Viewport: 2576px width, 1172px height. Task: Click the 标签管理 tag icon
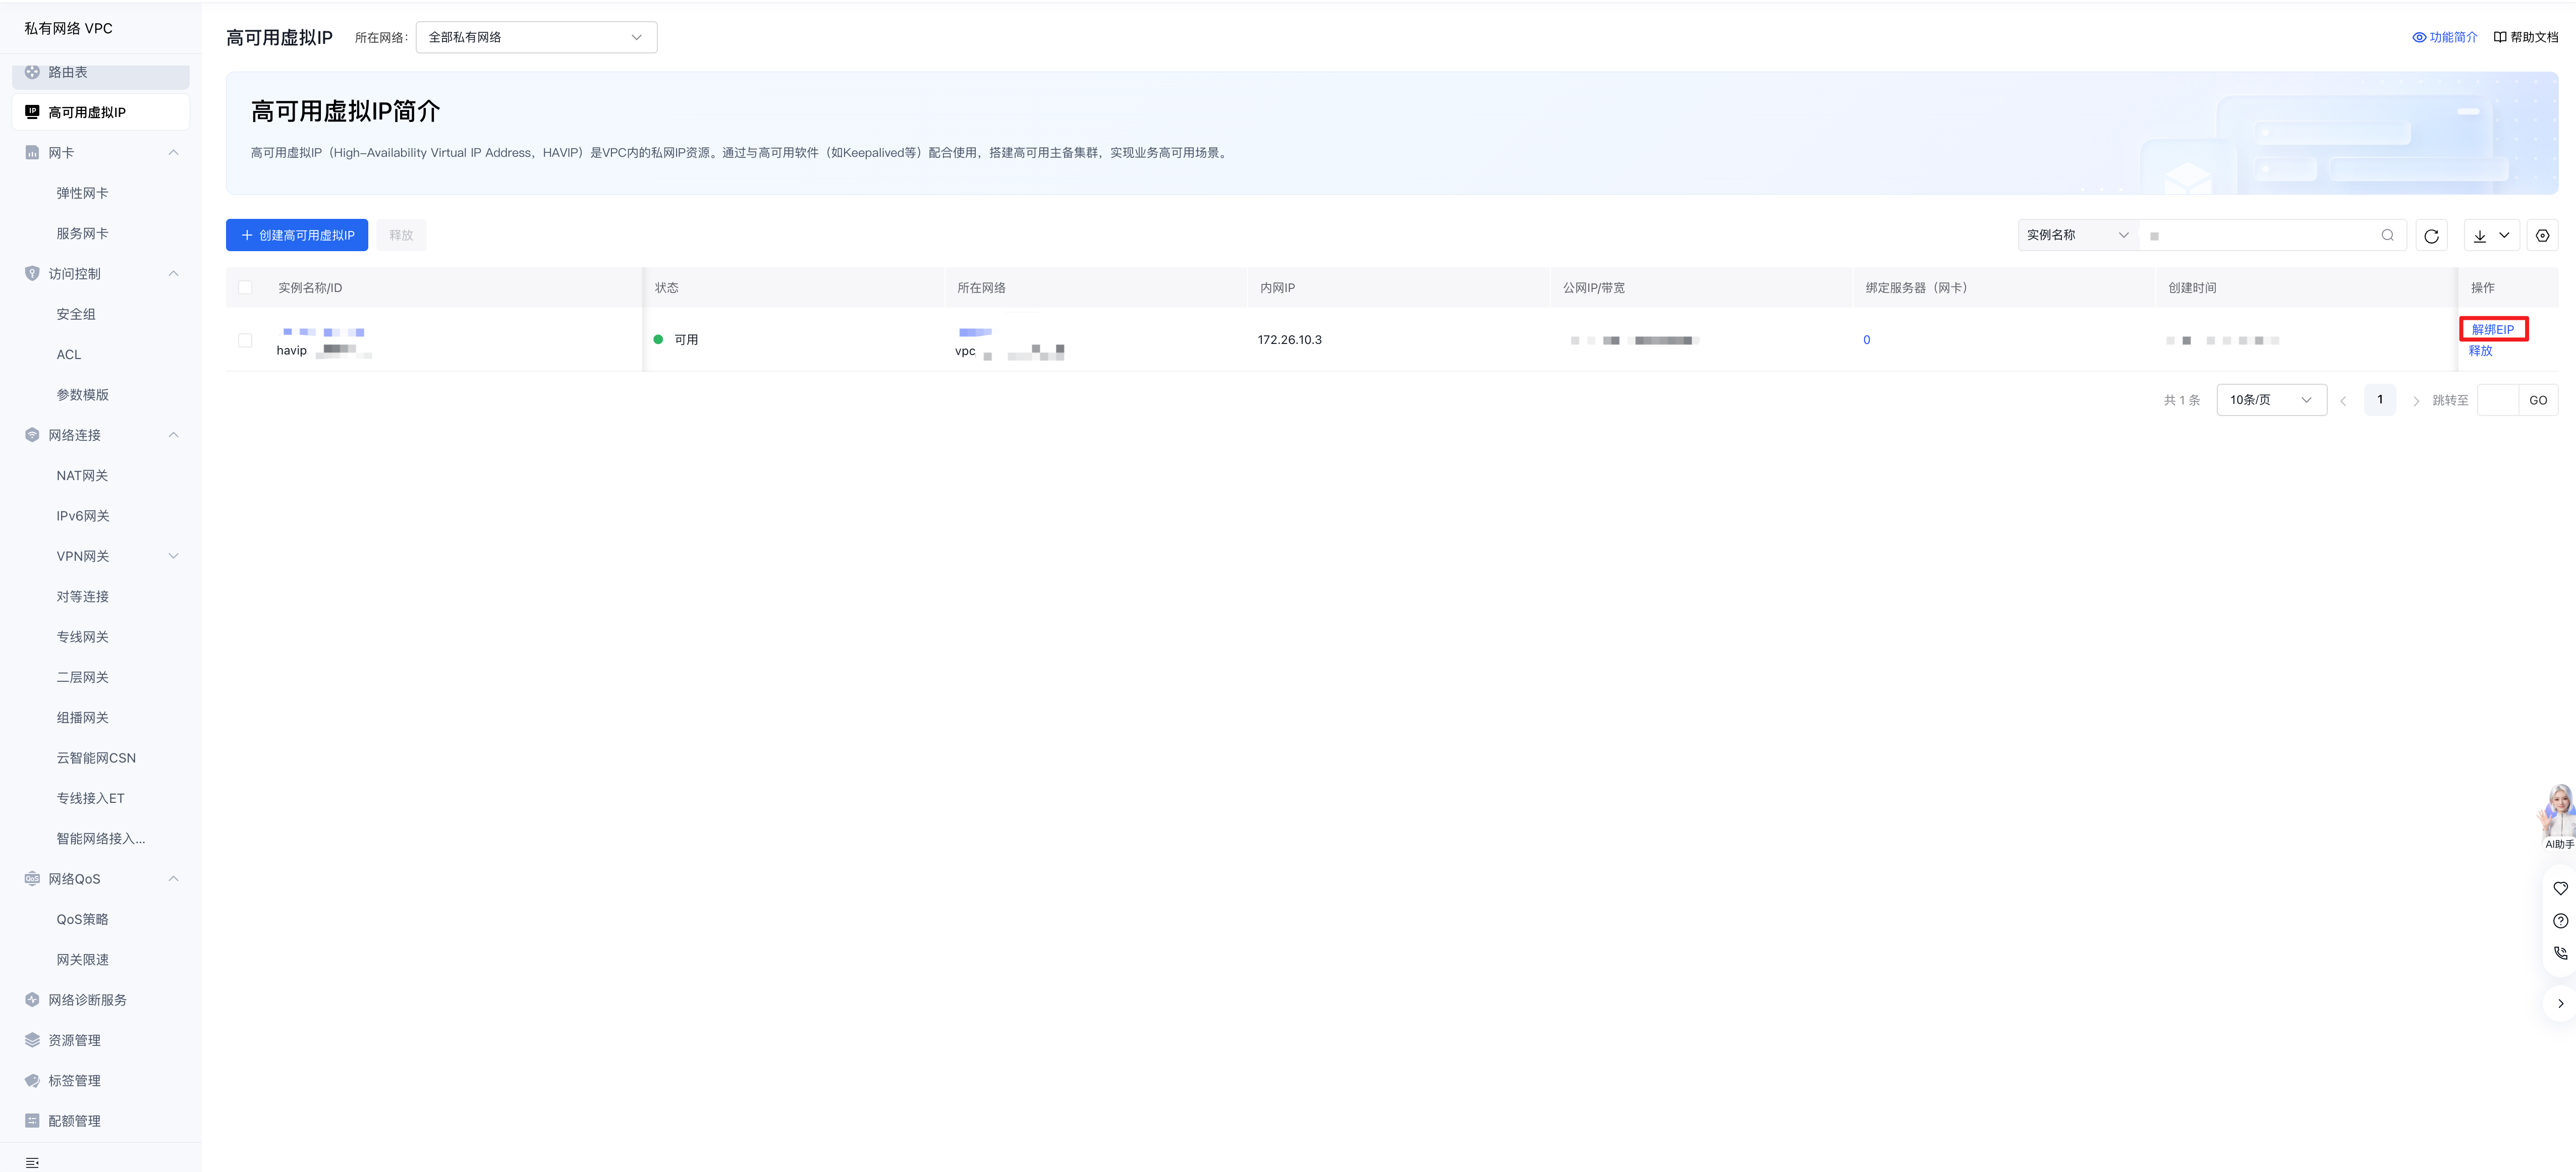coord(32,1080)
